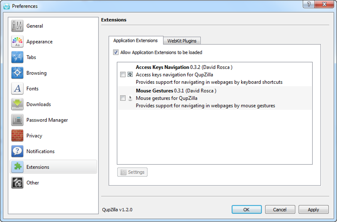Image resolution: width=337 pixels, height=222 pixels.
Task: Select the Appearance color palette icon
Action: (x=17, y=42)
